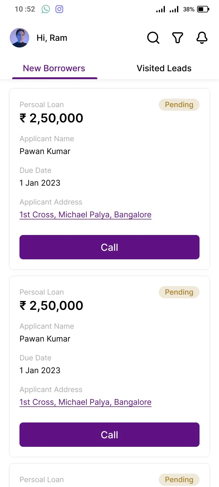Open the search magnifier icon
This screenshot has width=219, height=487.
coord(153,38)
